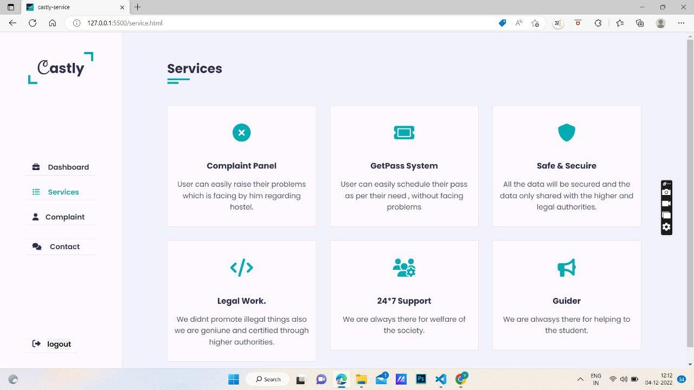Click the site information icon in address bar

tap(76, 23)
